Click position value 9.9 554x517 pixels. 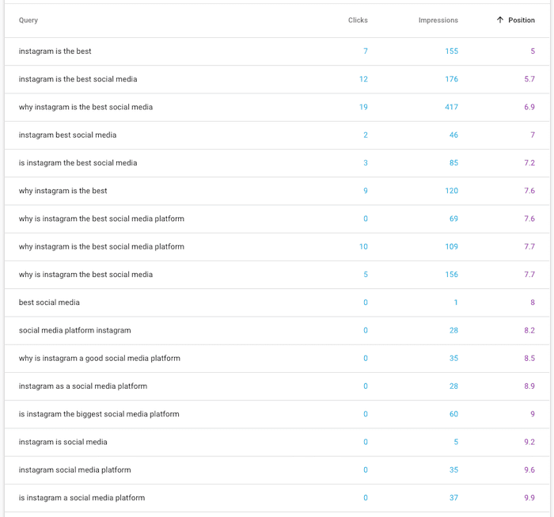(529, 498)
